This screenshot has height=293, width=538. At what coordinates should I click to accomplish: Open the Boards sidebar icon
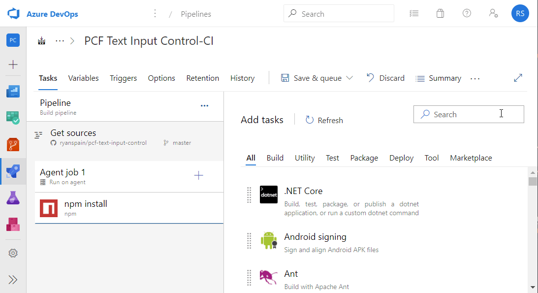click(x=13, y=118)
